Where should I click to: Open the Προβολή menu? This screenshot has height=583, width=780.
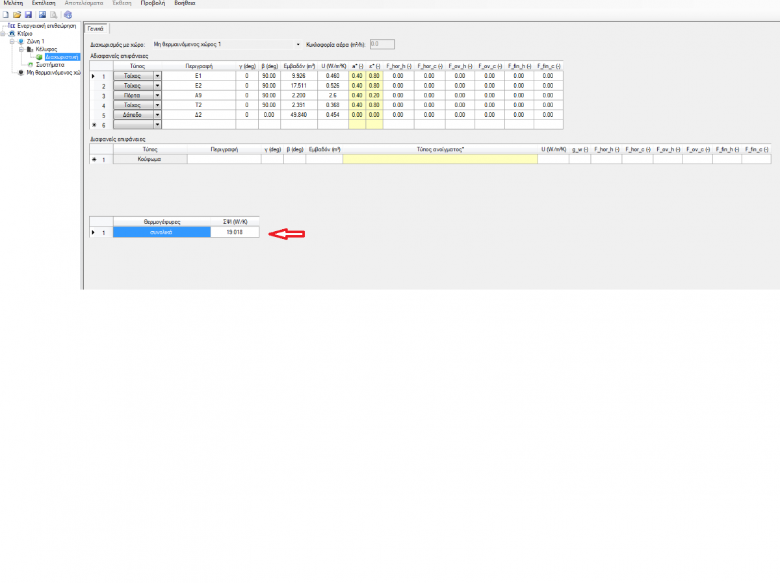(153, 3)
